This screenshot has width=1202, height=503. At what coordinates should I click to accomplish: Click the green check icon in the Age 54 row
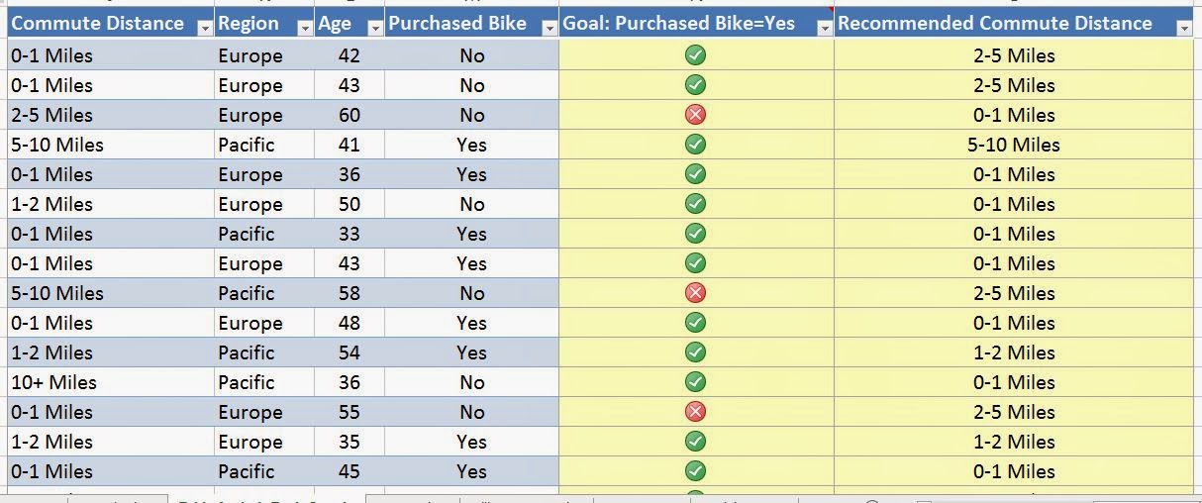(x=696, y=352)
